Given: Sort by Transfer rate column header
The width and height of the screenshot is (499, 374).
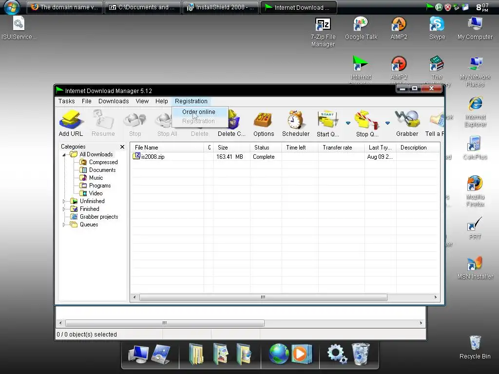Looking at the screenshot, I should [341, 148].
